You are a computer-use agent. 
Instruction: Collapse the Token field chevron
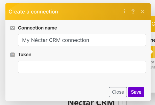13,55
